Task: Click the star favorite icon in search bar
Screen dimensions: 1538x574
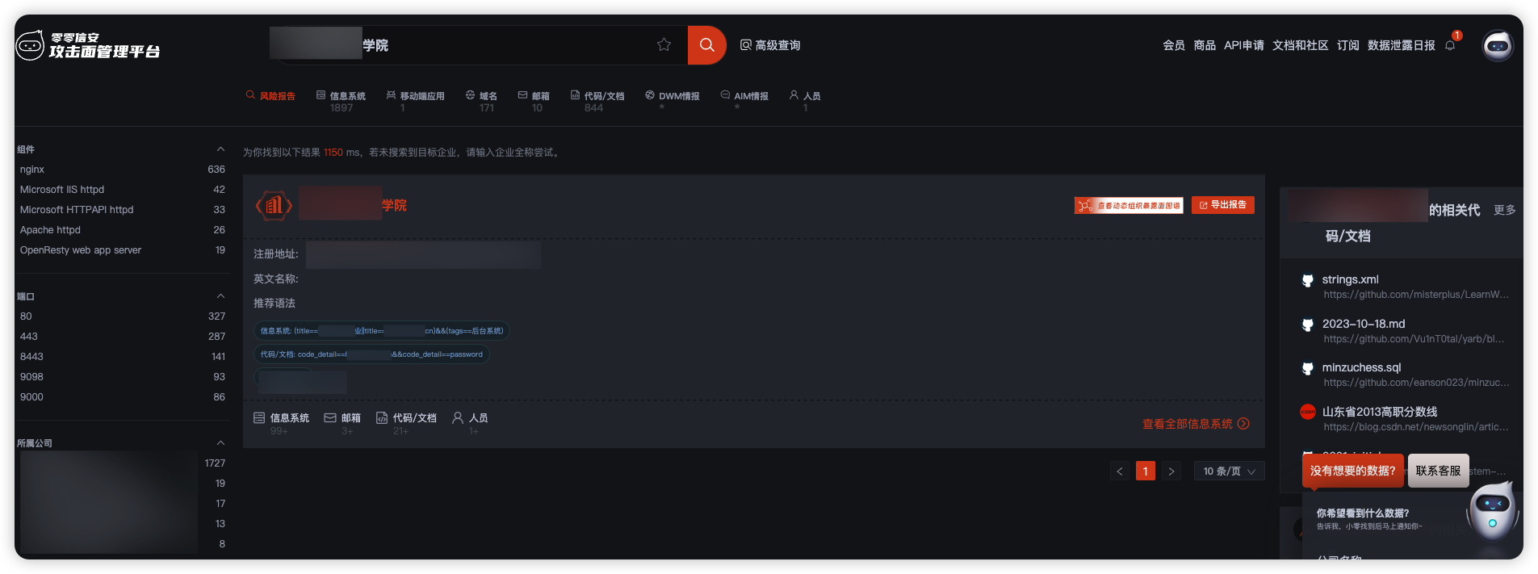Action: point(664,45)
